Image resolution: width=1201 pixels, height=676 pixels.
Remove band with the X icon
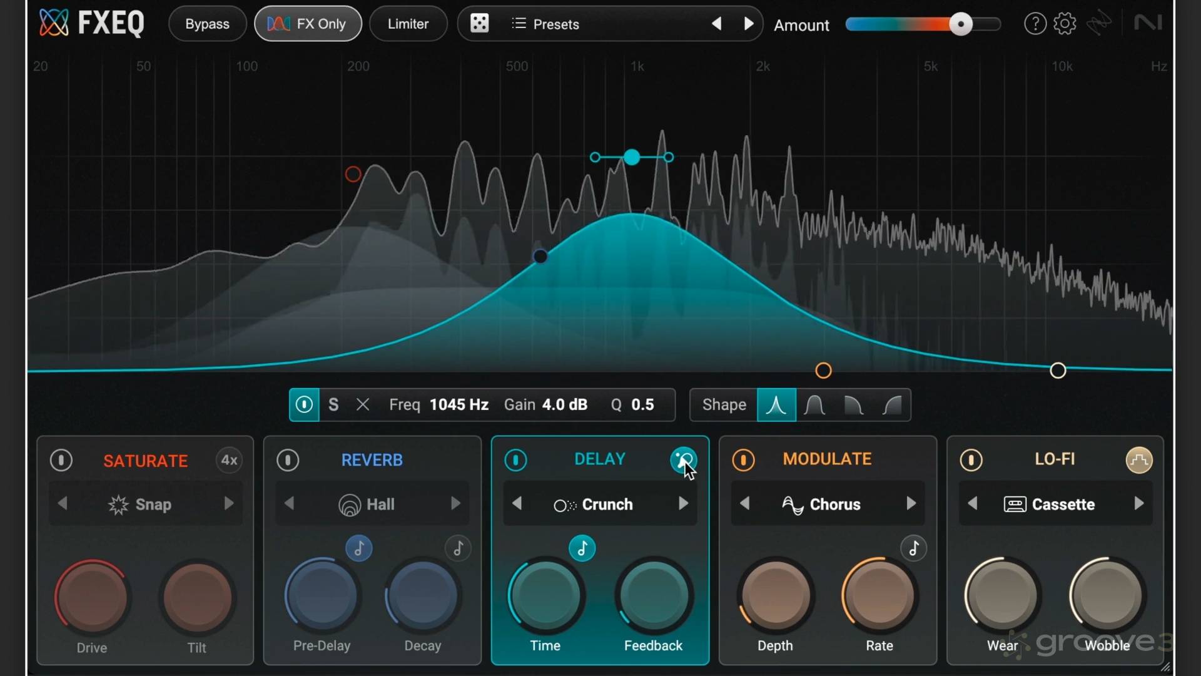click(363, 405)
